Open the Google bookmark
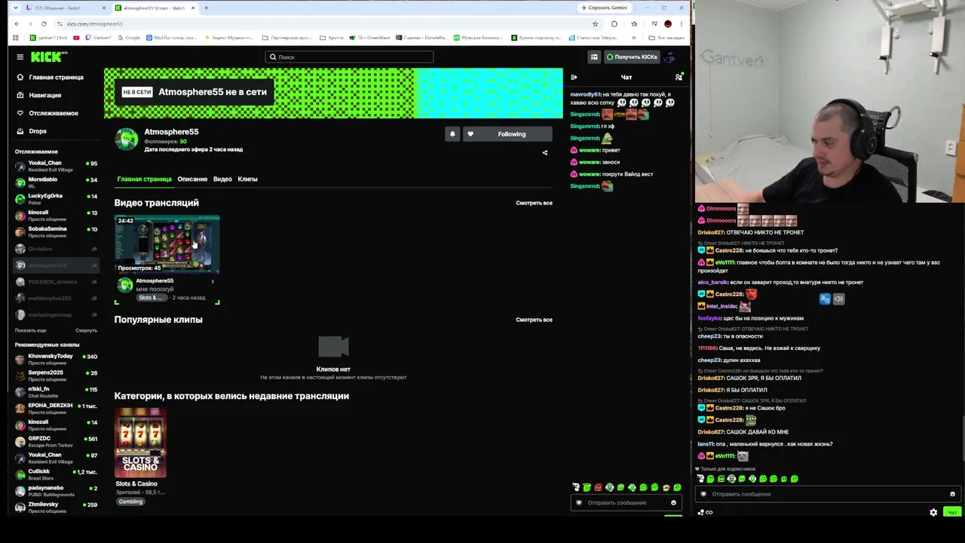This screenshot has height=543, width=965. [129, 38]
